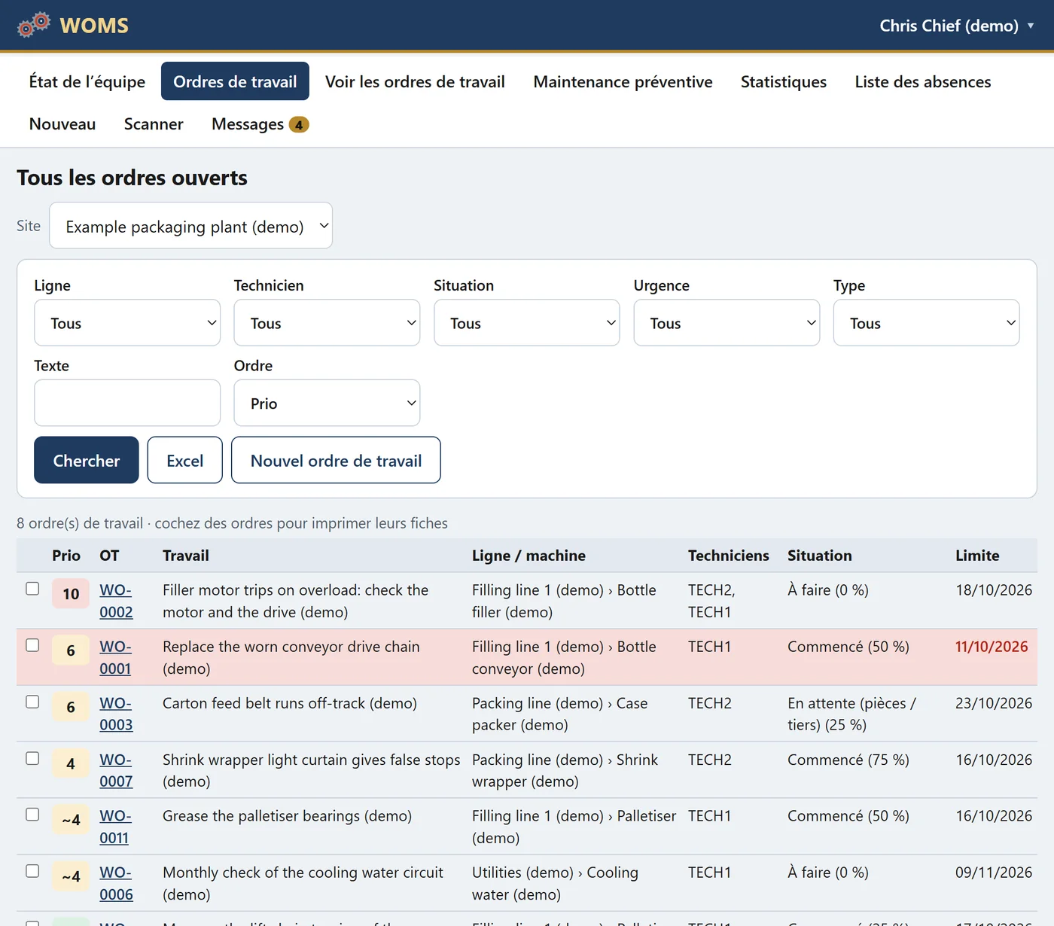Select the WO-0001 row checkbox
Viewport: 1054px width, 926px height.
tap(32, 645)
